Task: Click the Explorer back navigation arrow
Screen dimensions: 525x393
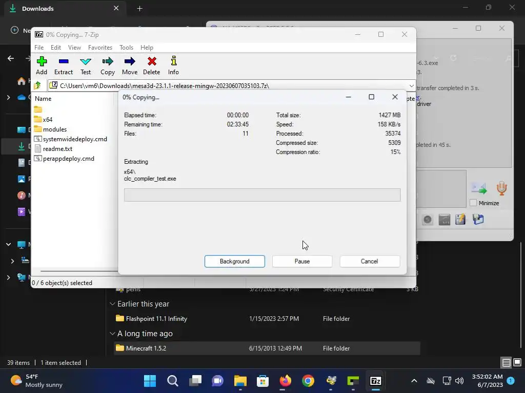Action: [11, 58]
